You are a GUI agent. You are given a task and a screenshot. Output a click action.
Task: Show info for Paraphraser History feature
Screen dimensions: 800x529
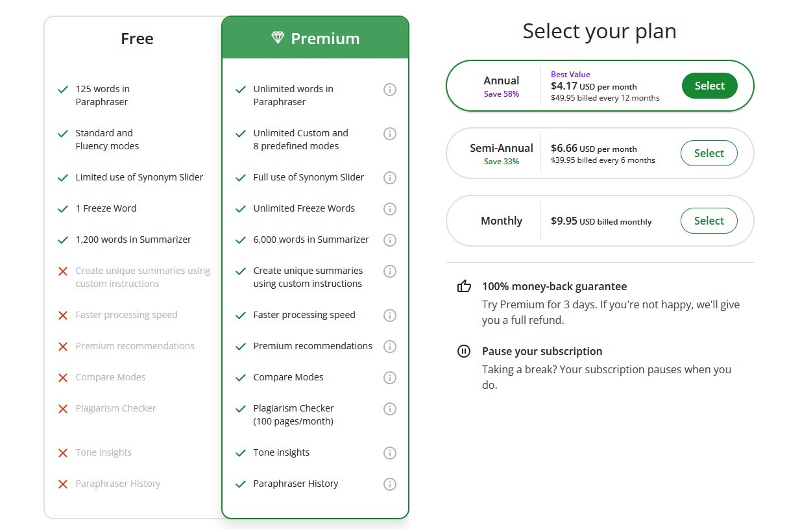coord(389,484)
